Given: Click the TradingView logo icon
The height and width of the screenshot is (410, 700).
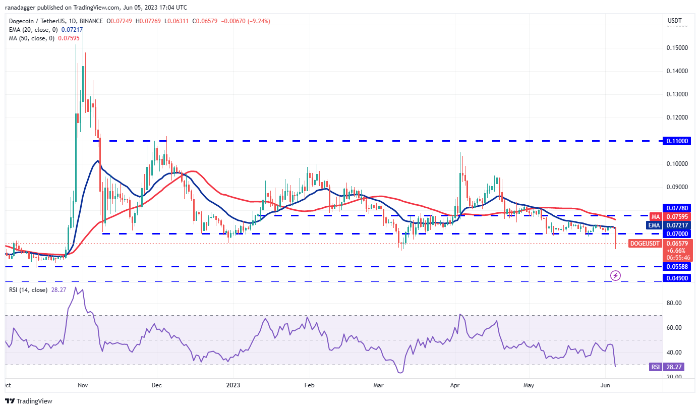Looking at the screenshot, I should [x=10, y=401].
